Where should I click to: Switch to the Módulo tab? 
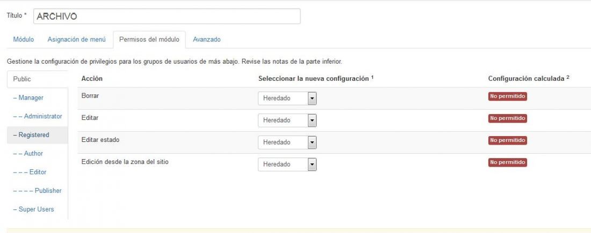(x=23, y=40)
